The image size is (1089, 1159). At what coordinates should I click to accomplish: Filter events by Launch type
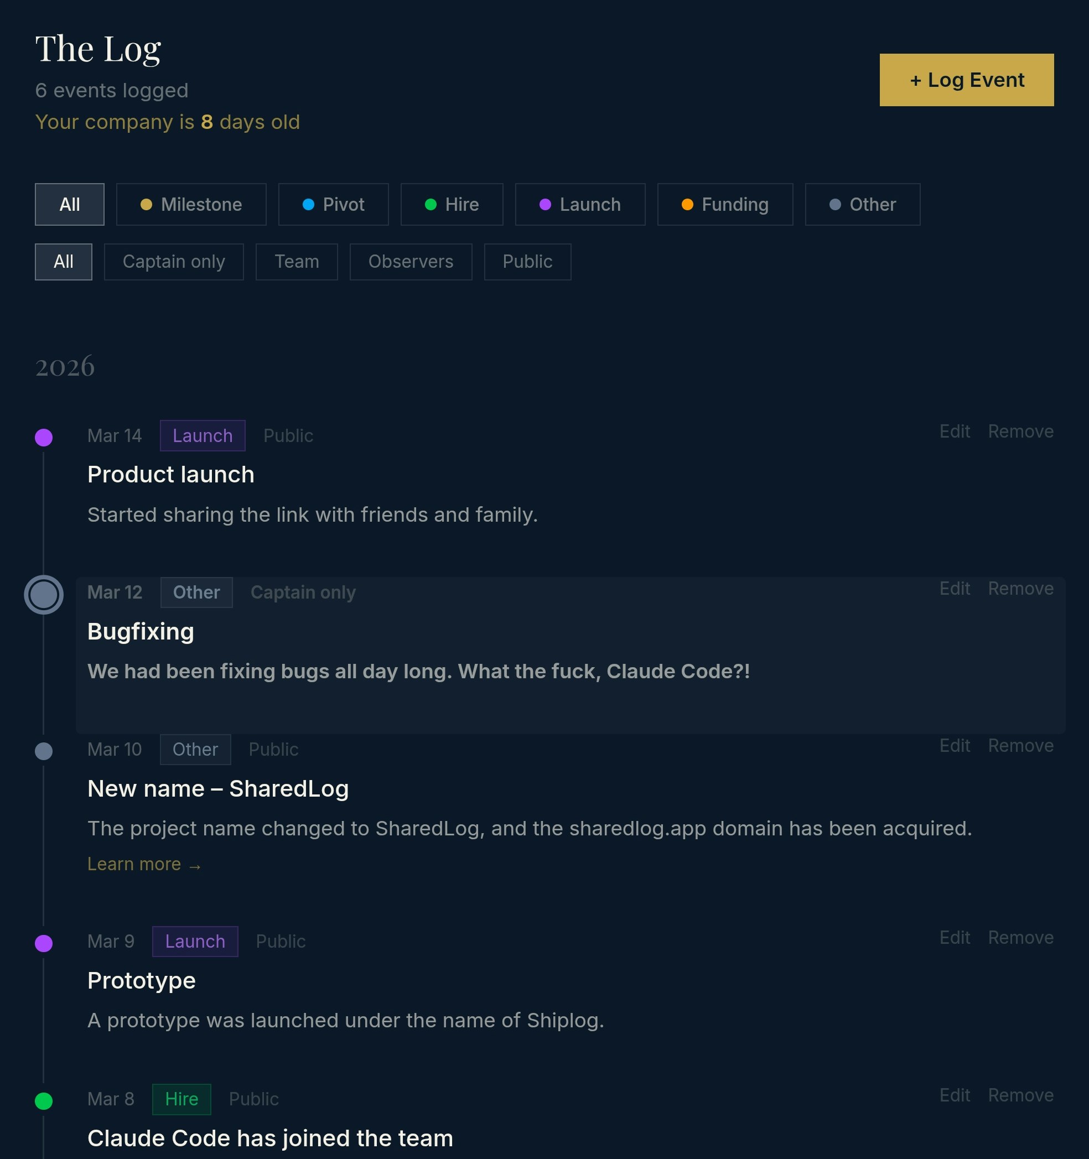(580, 204)
